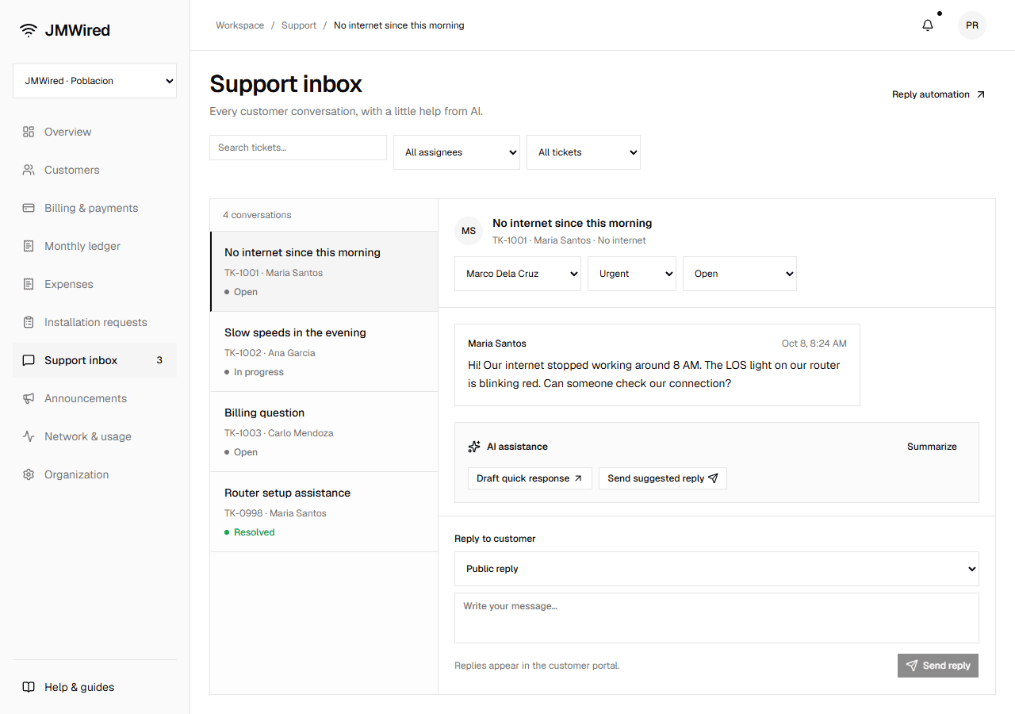Screen dimensions: 1015x714
Task: Click the Support breadcrumb link
Action: point(299,25)
